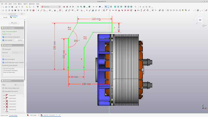Apply the equal constraint tool
Viewport: 208px width, 117px height.
125,10
